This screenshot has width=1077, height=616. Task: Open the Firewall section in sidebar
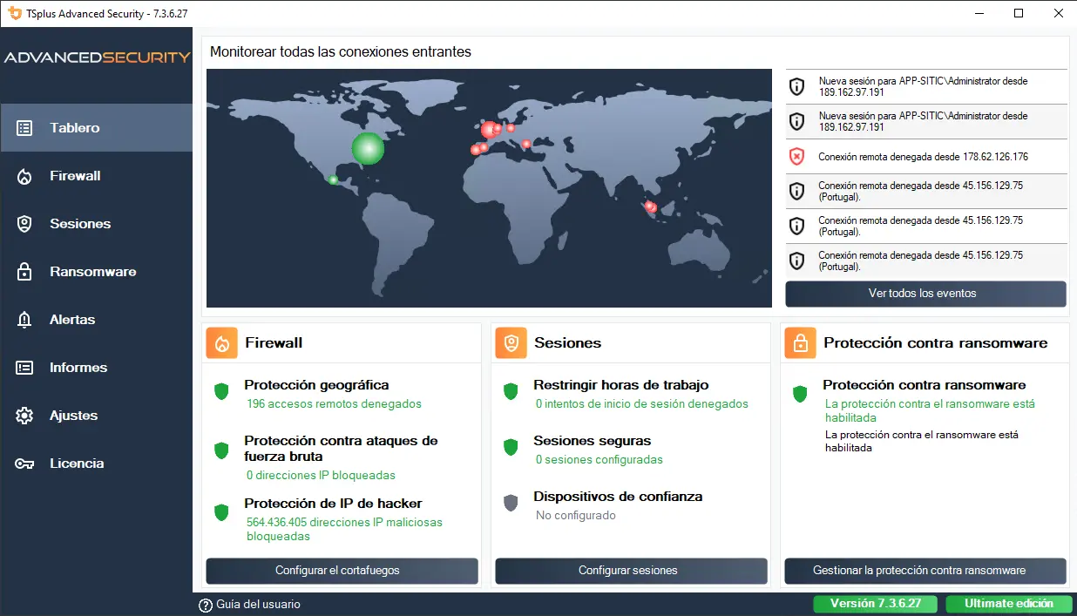(96, 176)
